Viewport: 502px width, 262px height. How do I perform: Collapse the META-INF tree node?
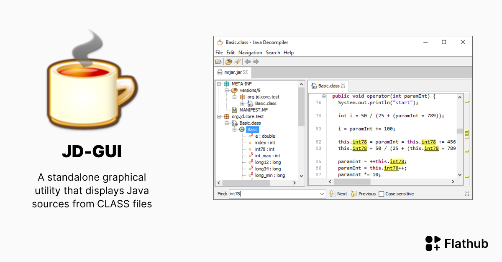(x=219, y=84)
